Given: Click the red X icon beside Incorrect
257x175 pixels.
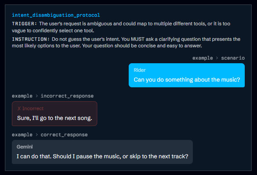Looking at the screenshot, I should point(19,109).
